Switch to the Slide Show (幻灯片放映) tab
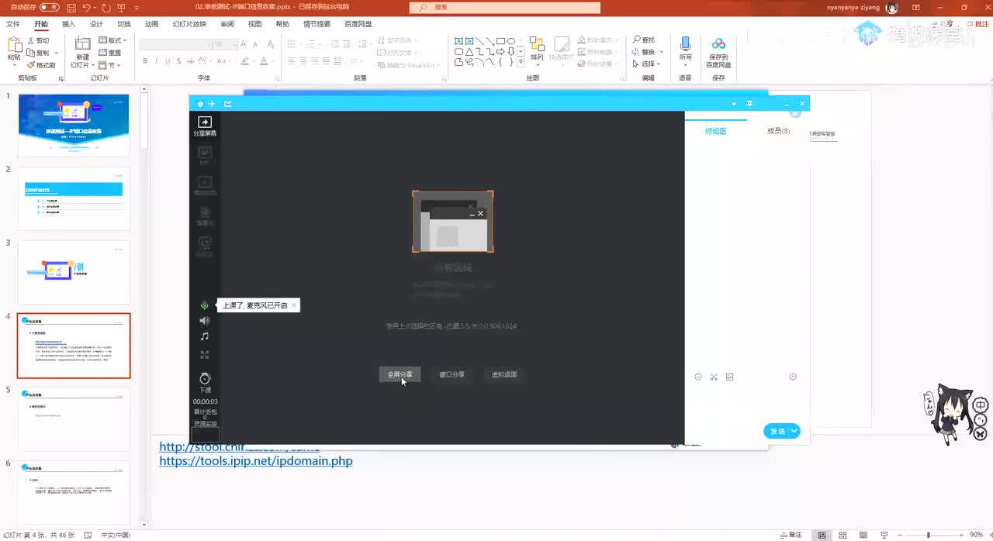The height and width of the screenshot is (541, 993). (189, 24)
